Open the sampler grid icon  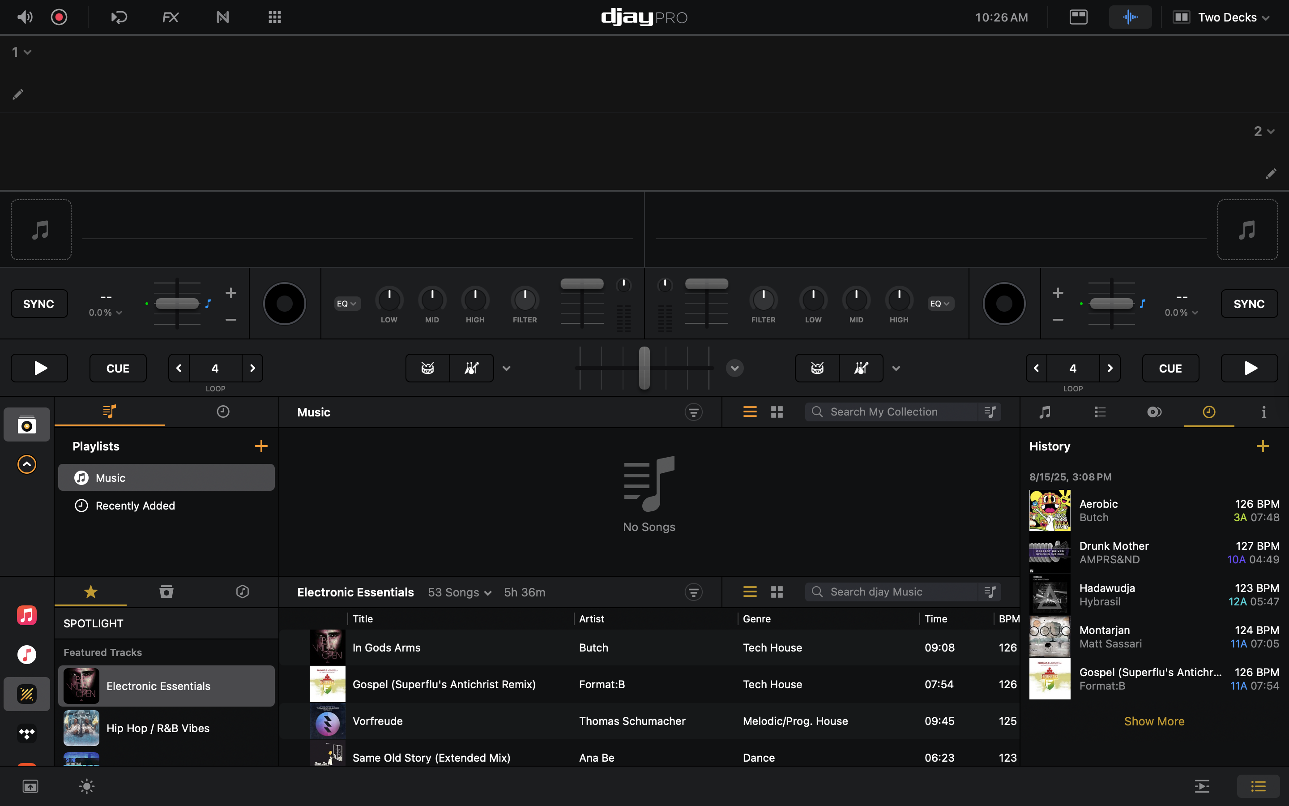[274, 17]
